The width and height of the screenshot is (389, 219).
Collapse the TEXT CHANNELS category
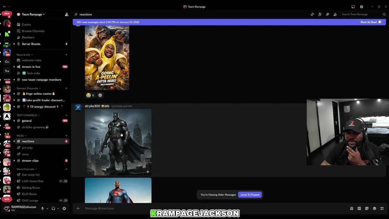(x=28, y=115)
